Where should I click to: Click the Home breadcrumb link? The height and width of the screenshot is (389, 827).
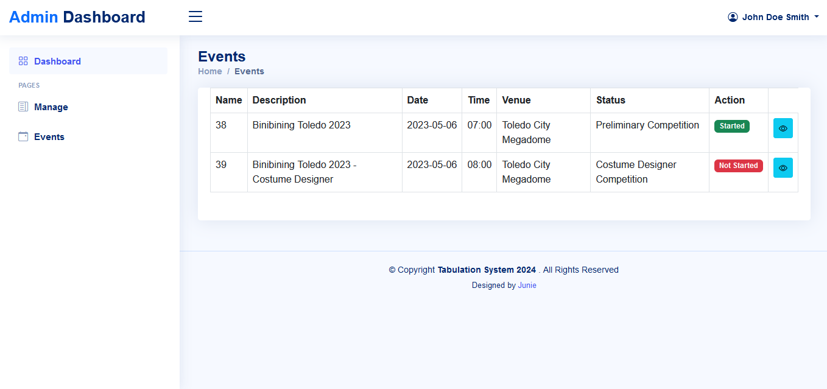click(x=209, y=71)
